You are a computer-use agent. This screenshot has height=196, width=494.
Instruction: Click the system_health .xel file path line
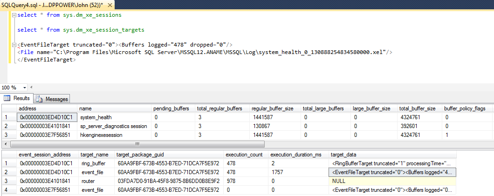205,52
